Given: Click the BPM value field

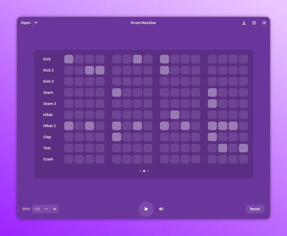Looking at the screenshot, I should (37, 209).
